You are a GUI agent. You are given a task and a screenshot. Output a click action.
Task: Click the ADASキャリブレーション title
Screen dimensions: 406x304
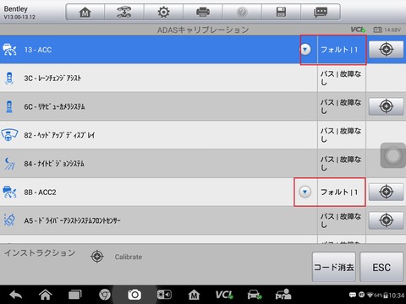pyautogui.click(x=203, y=30)
